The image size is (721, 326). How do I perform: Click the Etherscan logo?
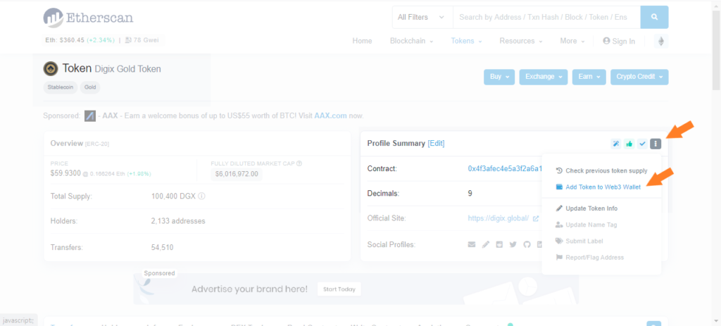(x=88, y=18)
